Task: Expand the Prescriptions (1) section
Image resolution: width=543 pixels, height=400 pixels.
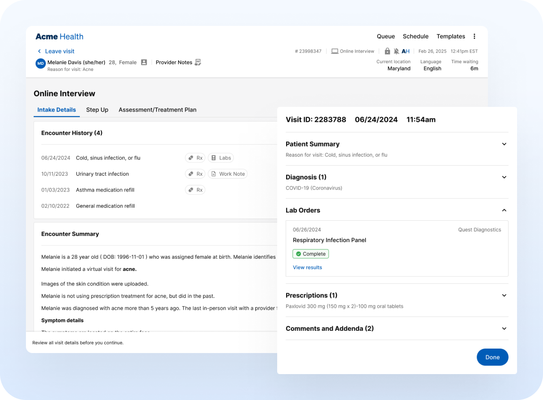Action: tap(504, 296)
